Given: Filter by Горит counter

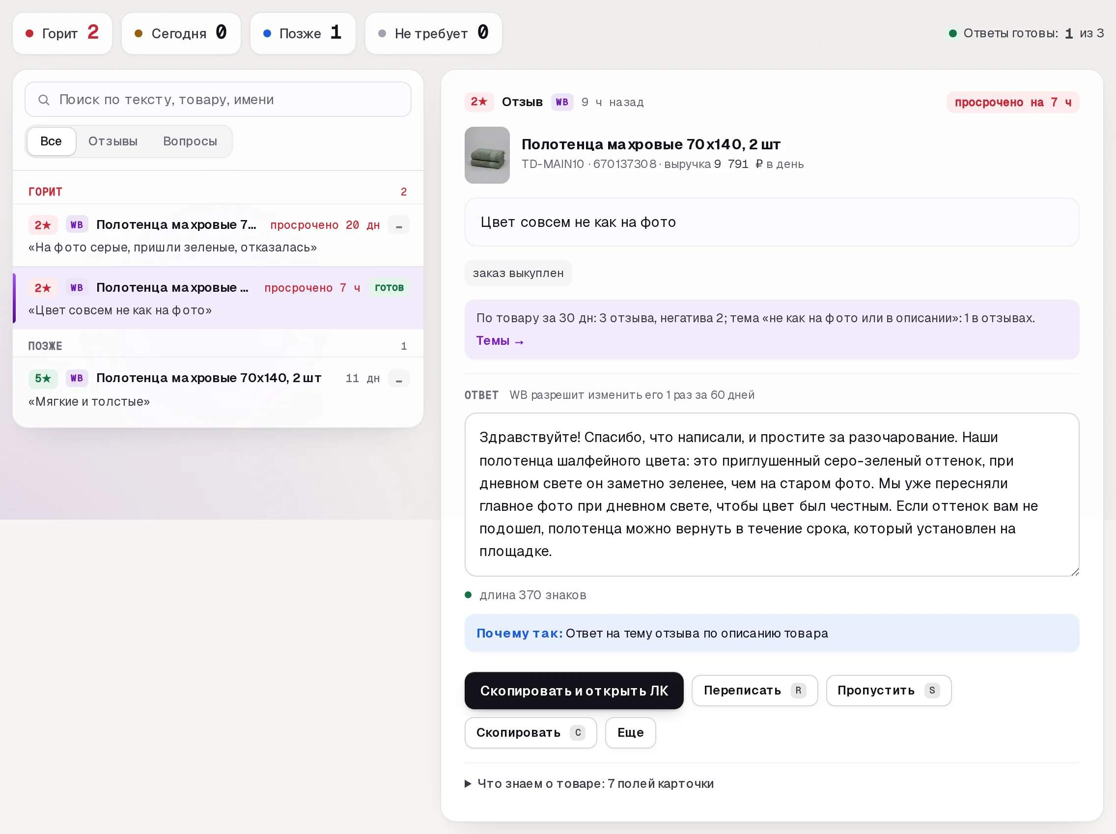Looking at the screenshot, I should (62, 33).
